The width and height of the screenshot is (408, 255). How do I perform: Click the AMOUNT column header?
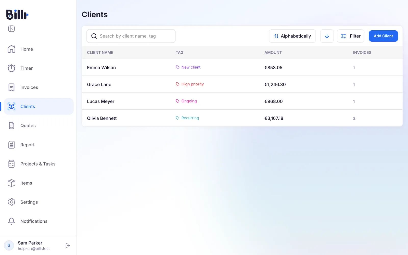click(x=273, y=53)
